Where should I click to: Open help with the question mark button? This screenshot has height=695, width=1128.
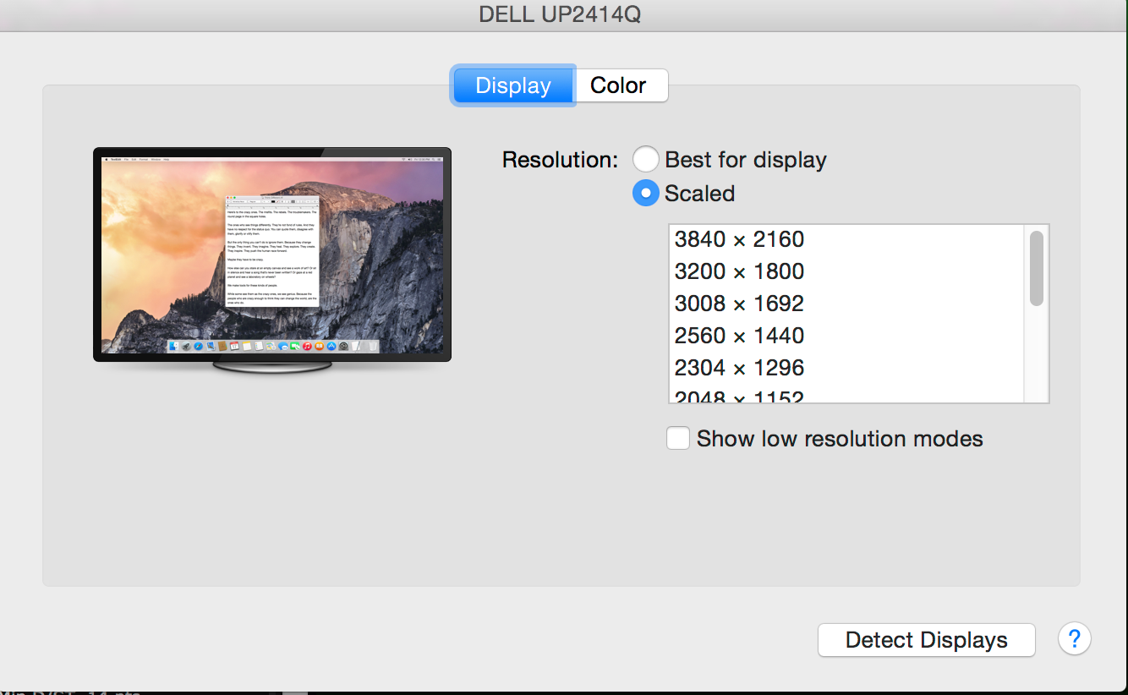point(1075,638)
